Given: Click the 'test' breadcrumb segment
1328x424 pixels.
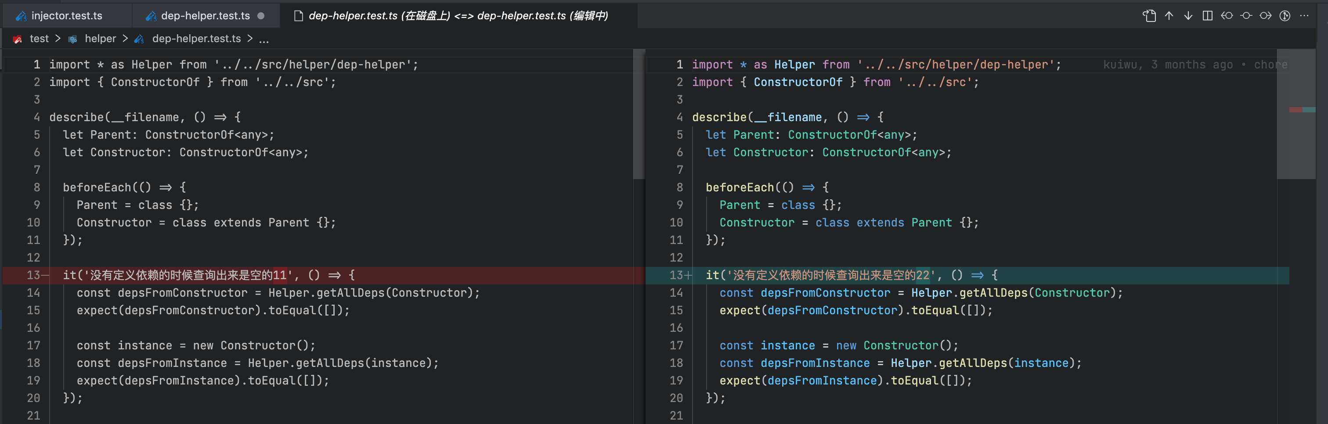Looking at the screenshot, I should click(x=39, y=39).
